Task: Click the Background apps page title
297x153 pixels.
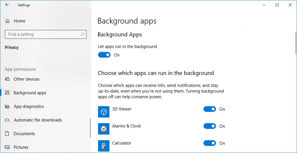Action: (127, 21)
